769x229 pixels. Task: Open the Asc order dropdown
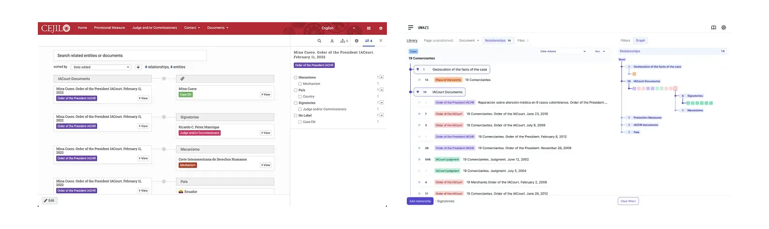point(600,51)
